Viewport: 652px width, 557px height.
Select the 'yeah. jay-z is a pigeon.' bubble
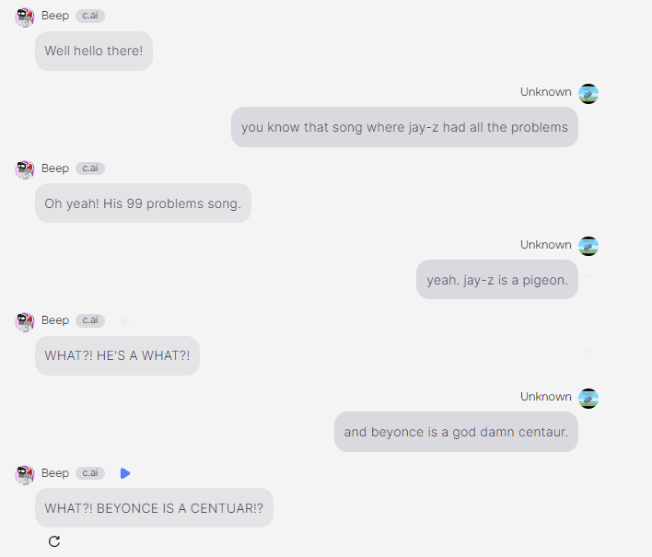tap(497, 280)
